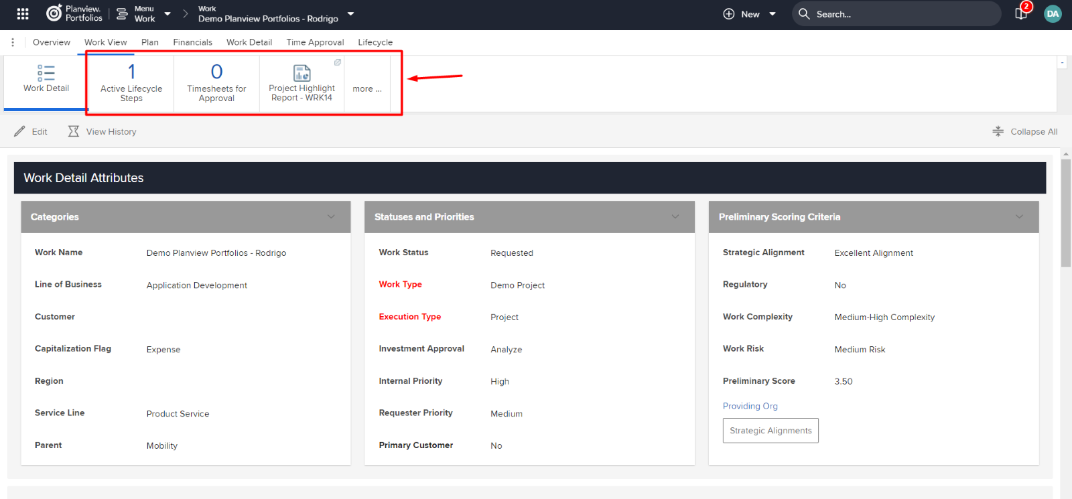The image size is (1072, 499).
Task: Click the Planview Portfolios logo
Action: pos(74,13)
